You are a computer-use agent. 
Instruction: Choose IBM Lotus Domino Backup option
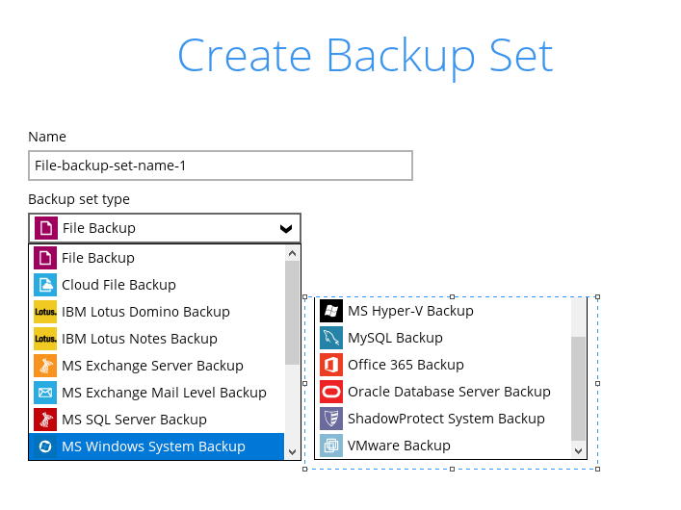pos(156,312)
